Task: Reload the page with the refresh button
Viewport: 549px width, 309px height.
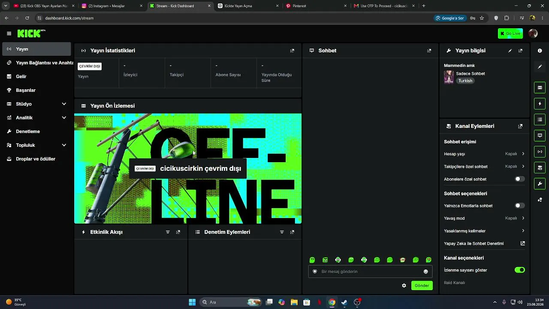Action: pos(27,18)
